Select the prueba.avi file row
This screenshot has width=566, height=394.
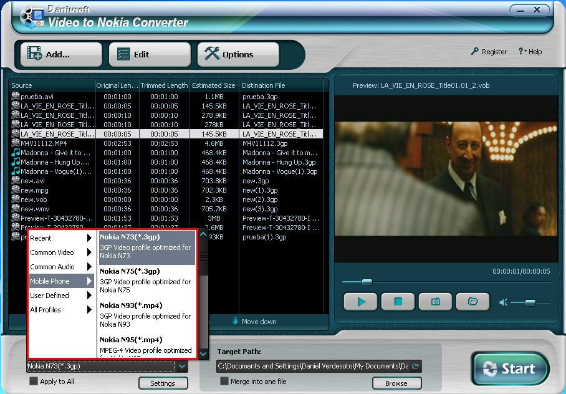(166, 97)
